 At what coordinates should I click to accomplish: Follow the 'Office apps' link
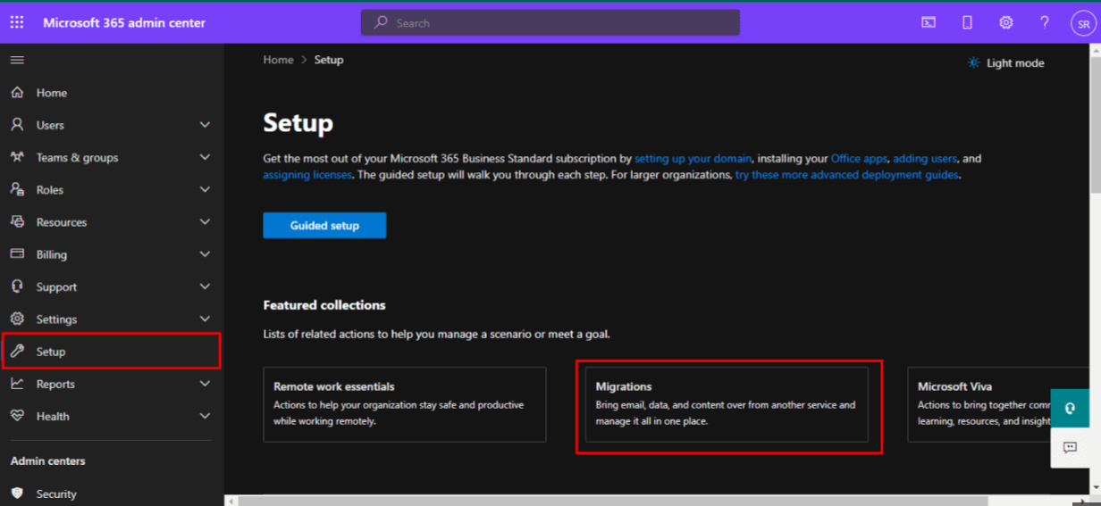[x=859, y=159]
